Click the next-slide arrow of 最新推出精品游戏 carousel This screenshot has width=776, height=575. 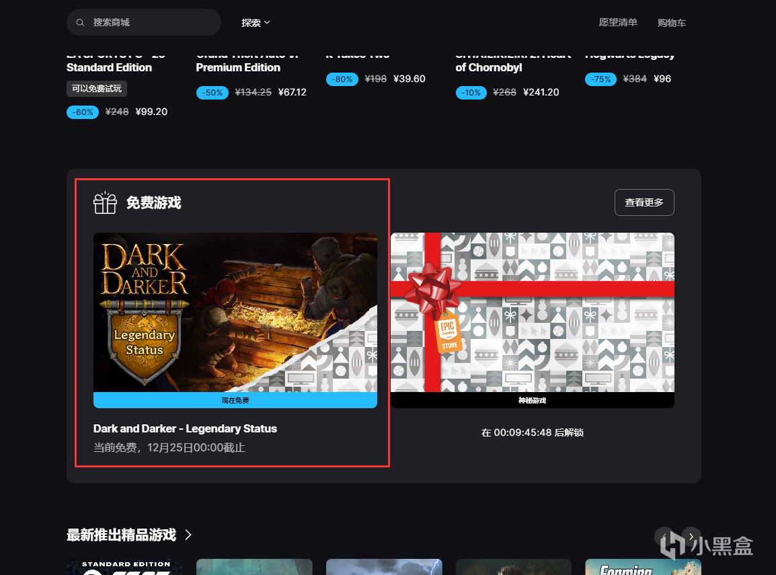click(691, 537)
